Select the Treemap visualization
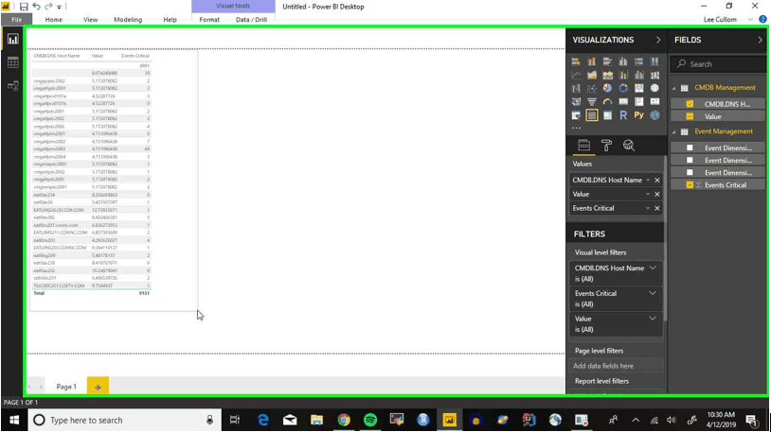This screenshot has height=432, width=771. tap(638, 88)
